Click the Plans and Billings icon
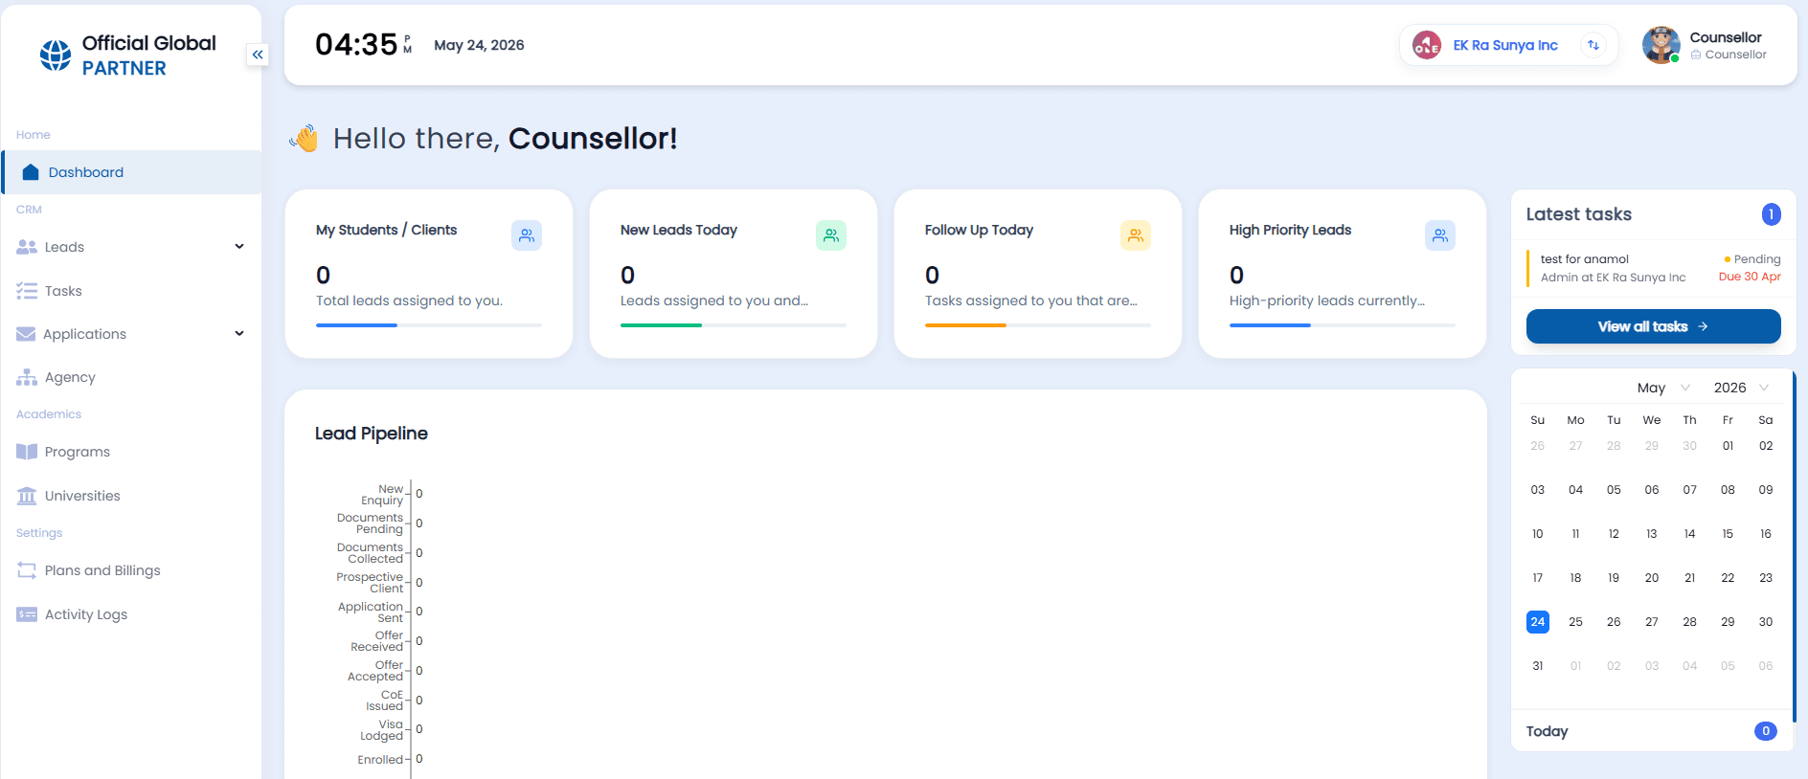1808x779 pixels. tap(27, 570)
